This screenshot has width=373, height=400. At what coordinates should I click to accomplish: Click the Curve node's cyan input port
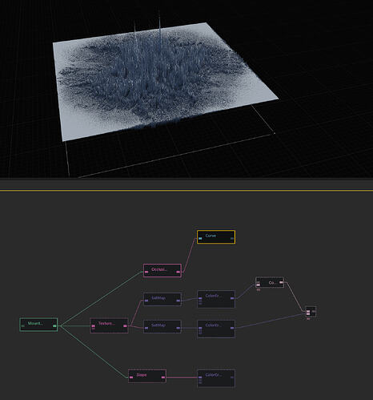click(200, 238)
